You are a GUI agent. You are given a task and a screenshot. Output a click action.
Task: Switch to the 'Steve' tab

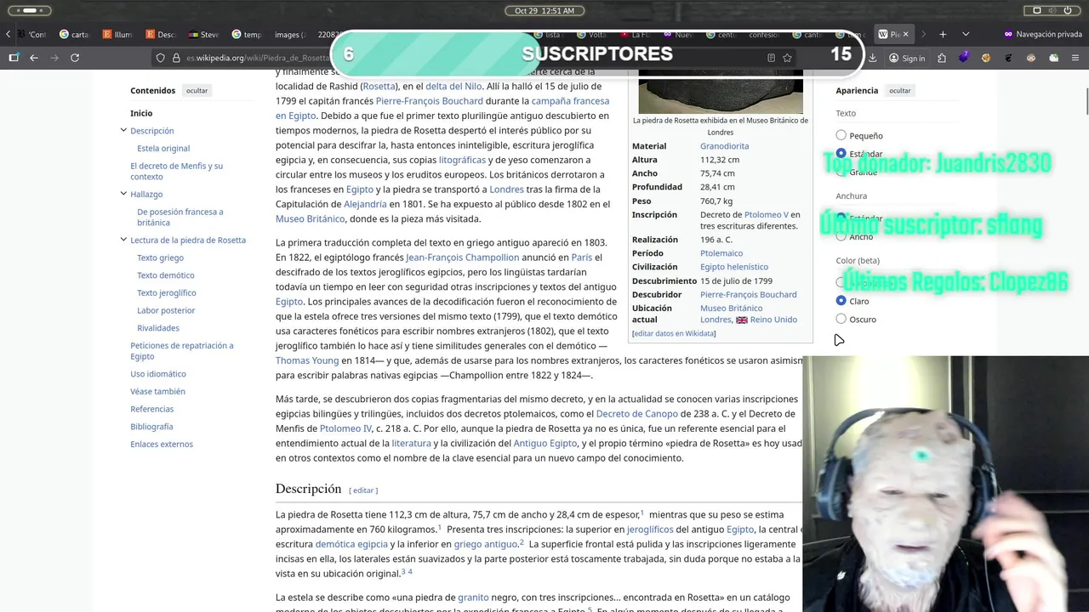point(204,34)
